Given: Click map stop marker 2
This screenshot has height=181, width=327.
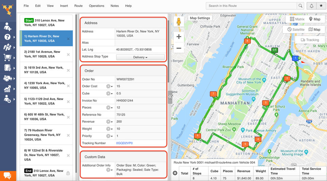Looking at the screenshot, I should pyautogui.click(x=287, y=79).
